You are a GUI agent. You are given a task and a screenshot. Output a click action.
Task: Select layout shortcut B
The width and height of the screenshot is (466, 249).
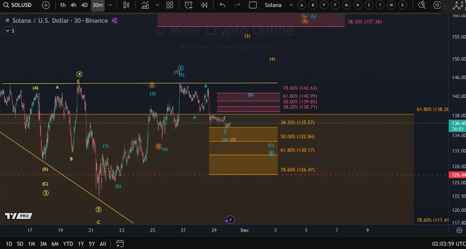point(313,5)
